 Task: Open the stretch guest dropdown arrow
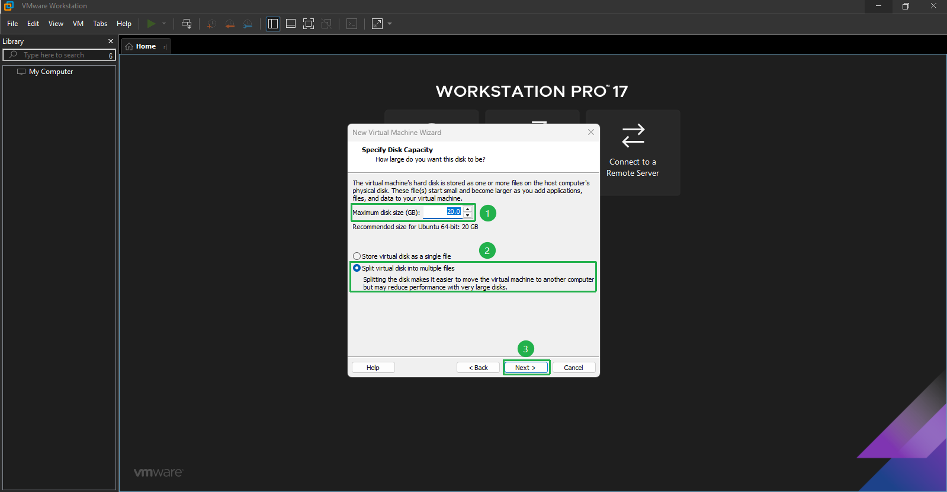(390, 24)
